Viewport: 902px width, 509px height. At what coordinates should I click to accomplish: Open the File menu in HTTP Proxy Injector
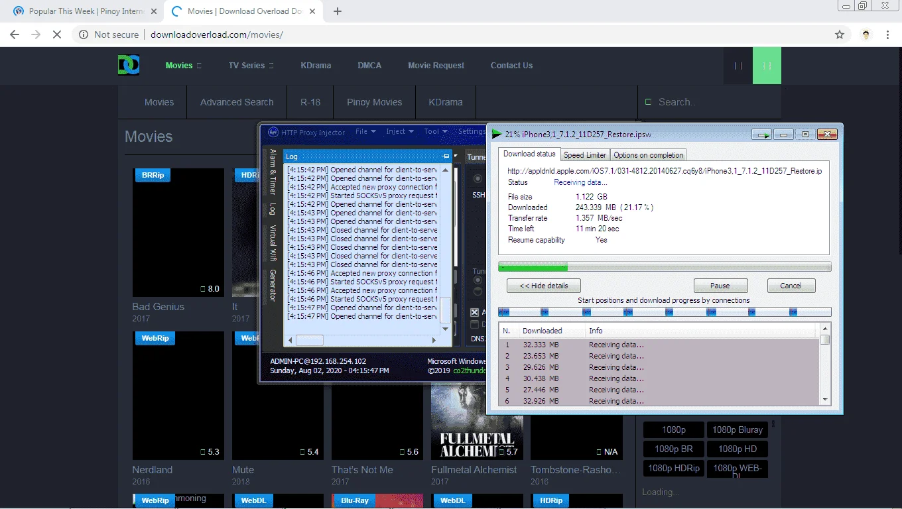coord(365,132)
